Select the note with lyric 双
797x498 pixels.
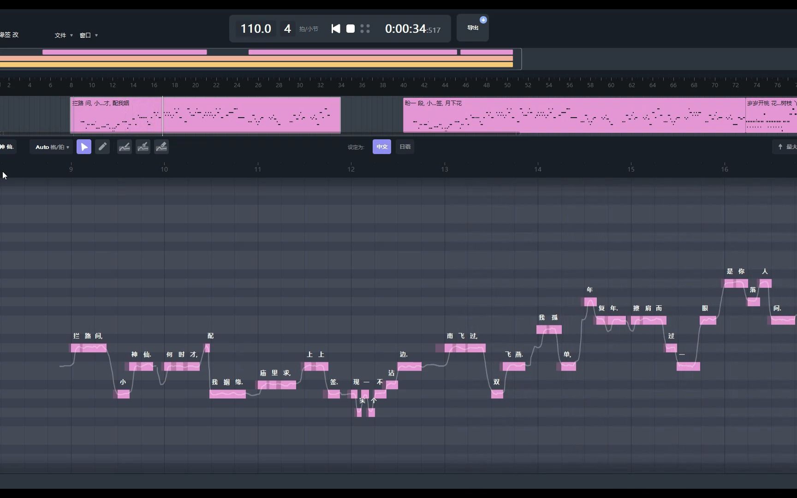(x=497, y=394)
